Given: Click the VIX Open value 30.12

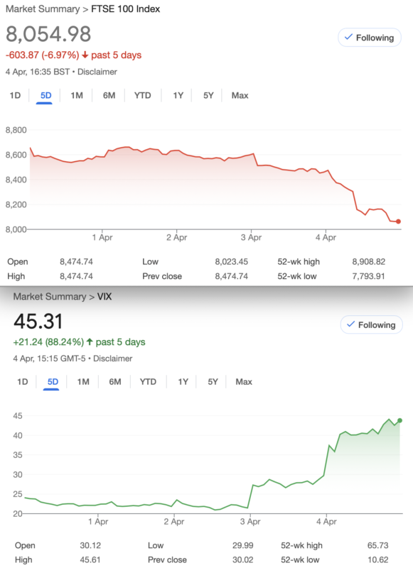Looking at the screenshot, I should pos(90,545).
